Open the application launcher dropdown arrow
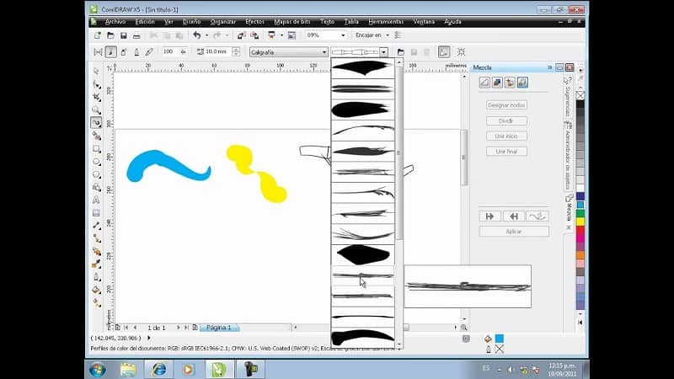The width and height of the screenshot is (674, 379). click(x=282, y=35)
